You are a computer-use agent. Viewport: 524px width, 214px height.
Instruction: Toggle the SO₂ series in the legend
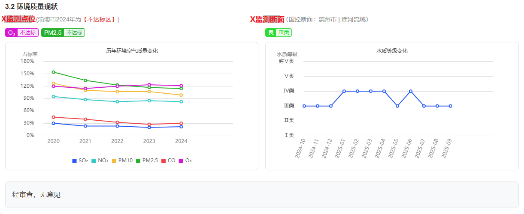(80, 160)
